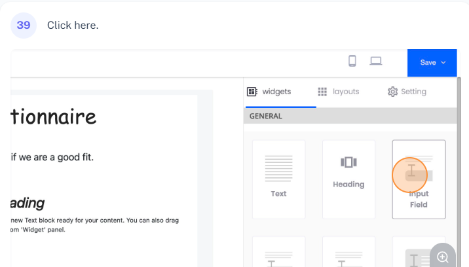Select the Heading widget
Image resolution: width=469 pixels, height=267 pixels.
348,179
